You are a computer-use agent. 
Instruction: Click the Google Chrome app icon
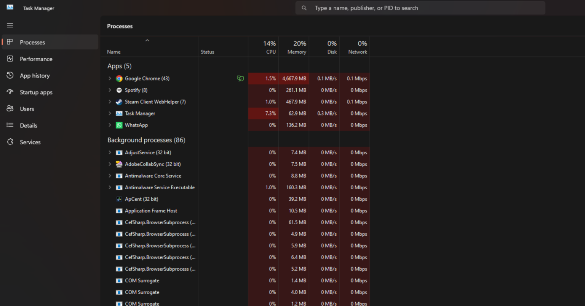(x=119, y=78)
